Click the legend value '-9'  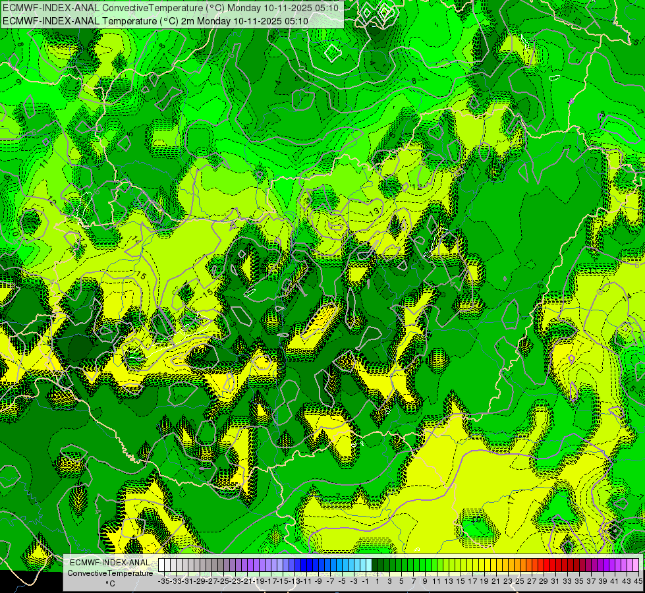pos(318,582)
